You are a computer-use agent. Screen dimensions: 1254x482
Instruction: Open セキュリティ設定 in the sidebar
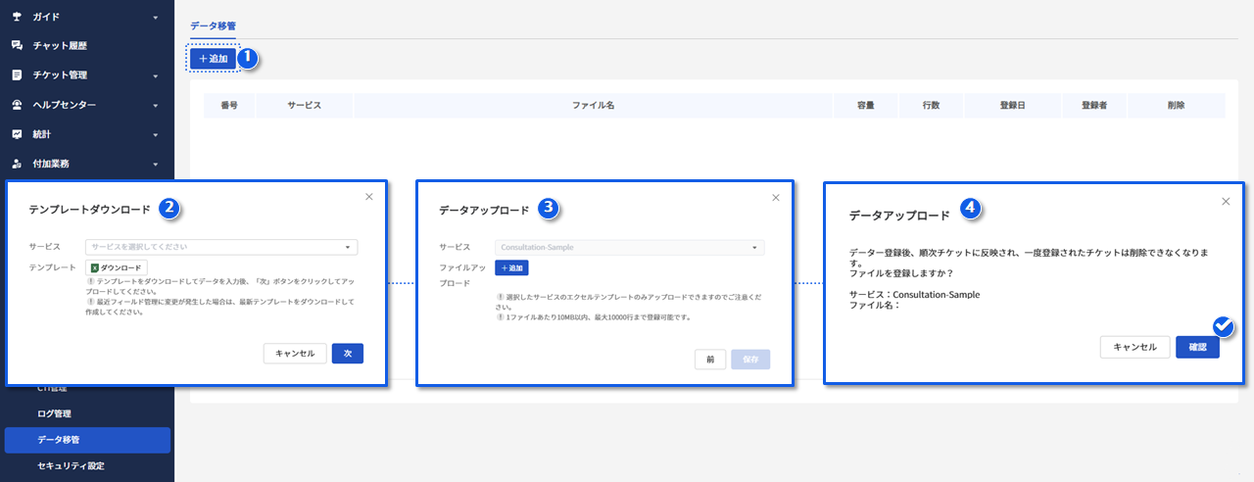coord(71,465)
